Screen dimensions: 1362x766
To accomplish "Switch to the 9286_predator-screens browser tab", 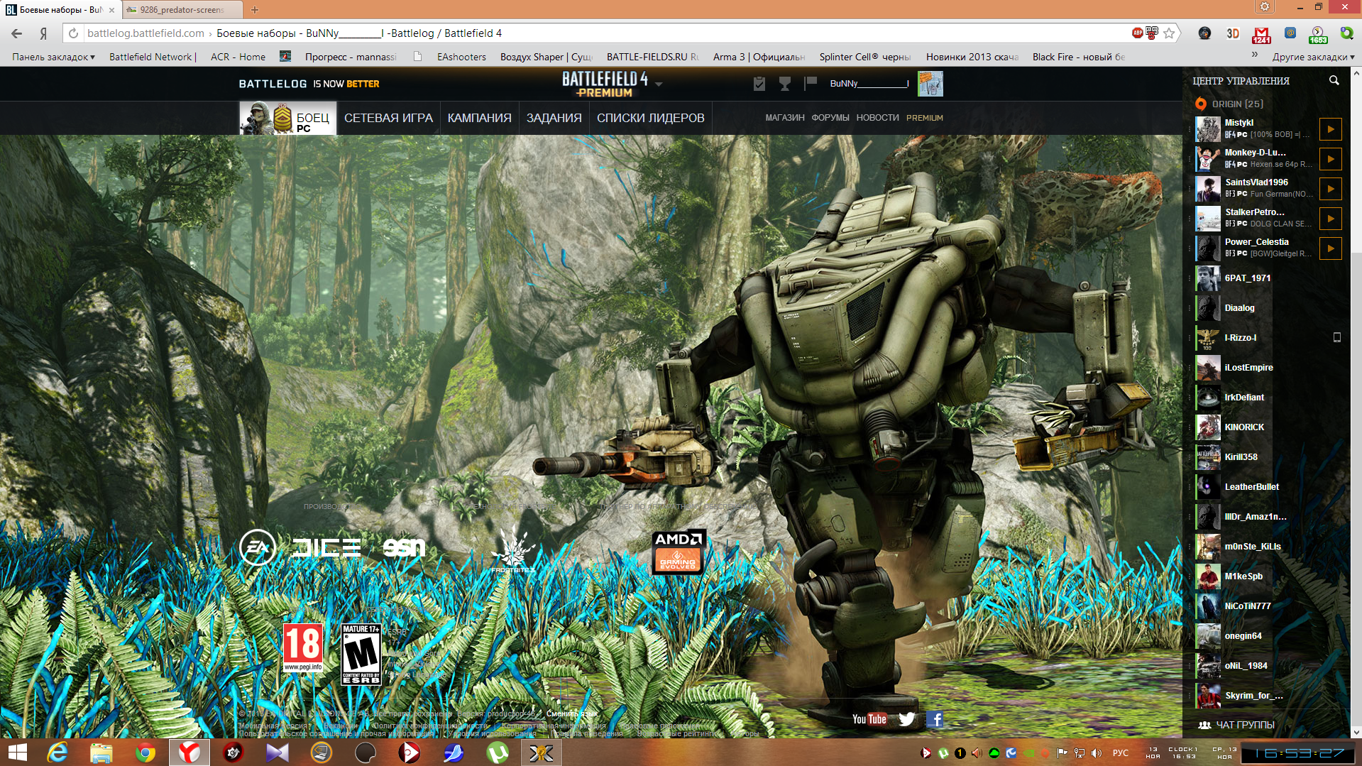I will coord(182,10).
